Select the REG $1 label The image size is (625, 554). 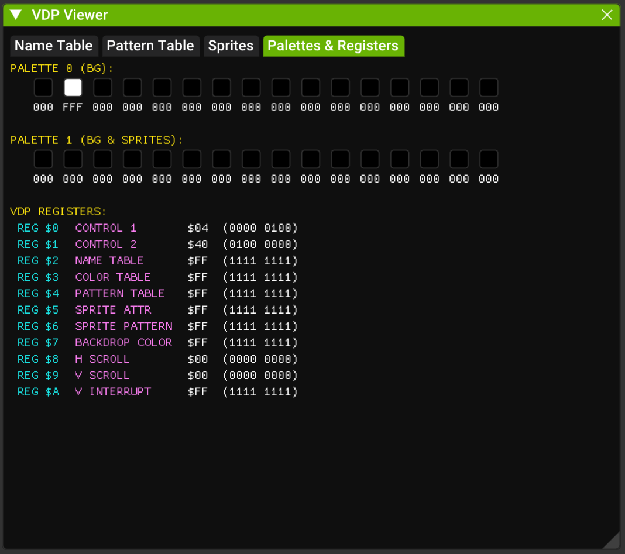[38, 245]
